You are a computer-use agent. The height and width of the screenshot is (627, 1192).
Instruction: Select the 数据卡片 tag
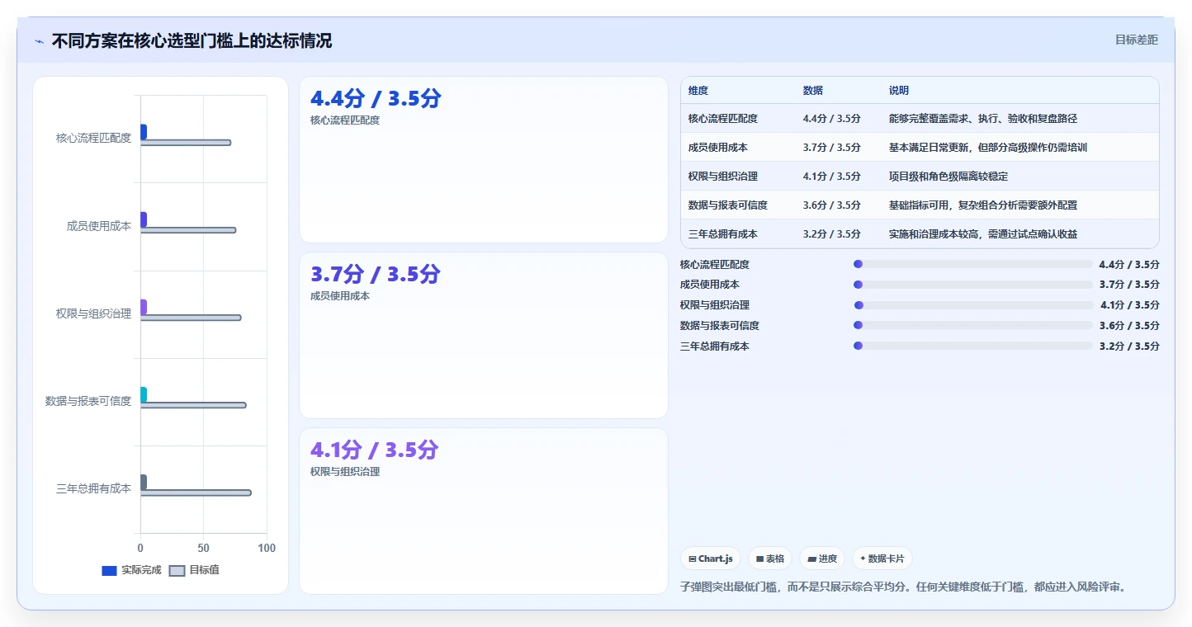coord(882,559)
